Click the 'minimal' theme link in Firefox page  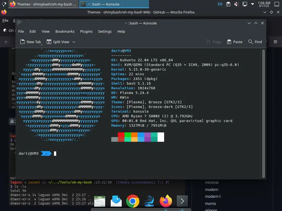(212, 182)
